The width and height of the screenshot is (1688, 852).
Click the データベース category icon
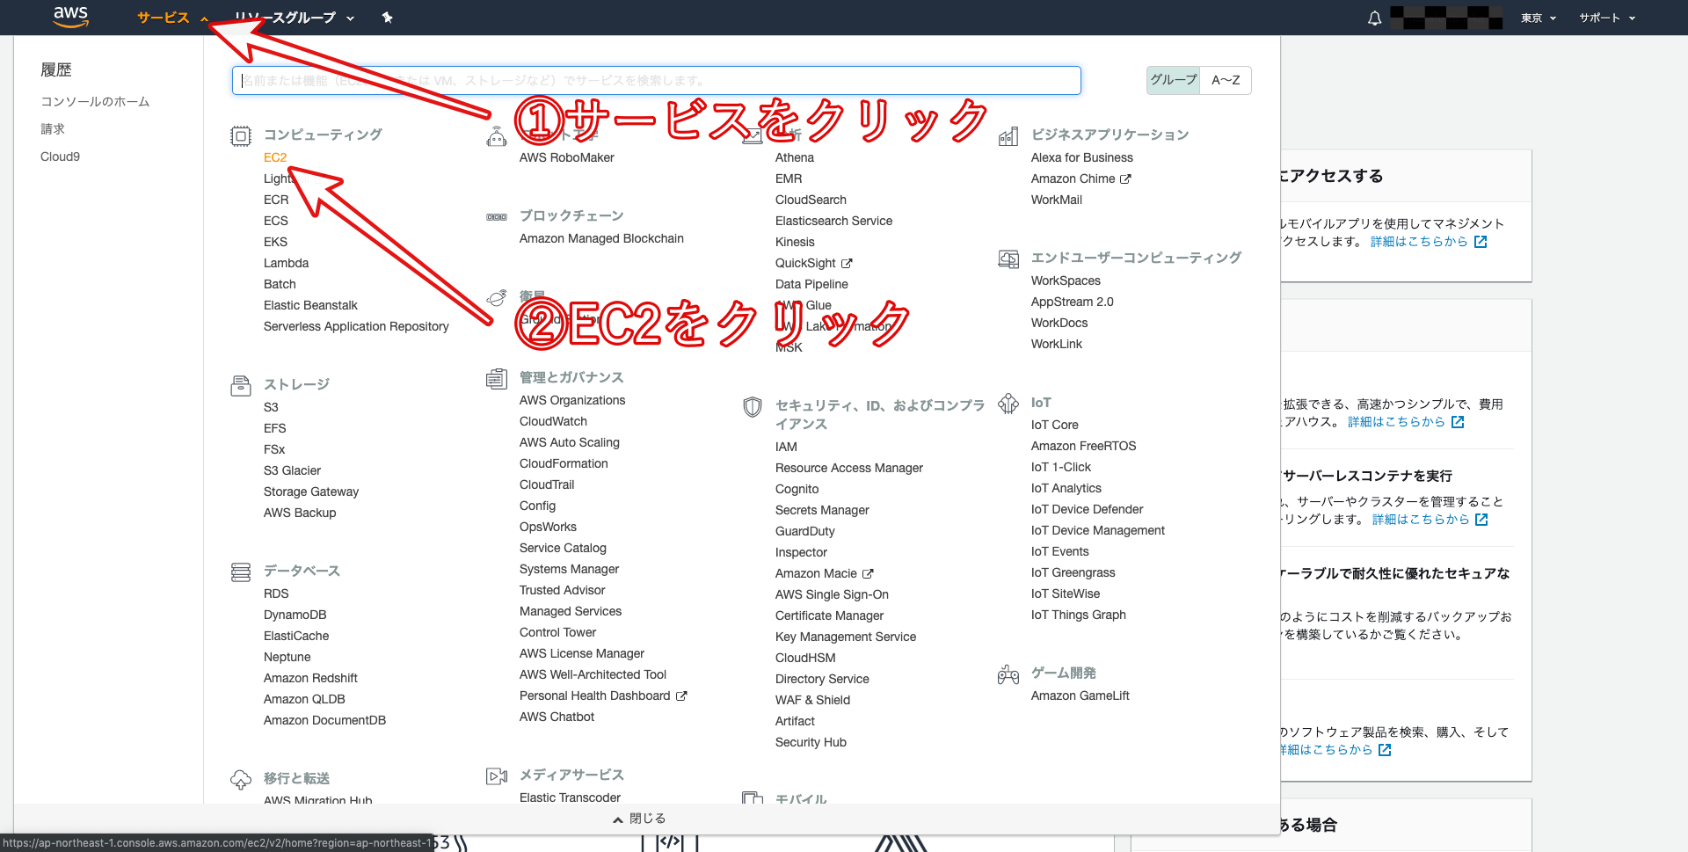coord(240,572)
